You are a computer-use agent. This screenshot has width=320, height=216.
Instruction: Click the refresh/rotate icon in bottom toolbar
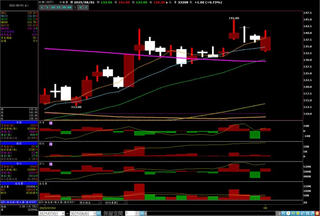303,213
